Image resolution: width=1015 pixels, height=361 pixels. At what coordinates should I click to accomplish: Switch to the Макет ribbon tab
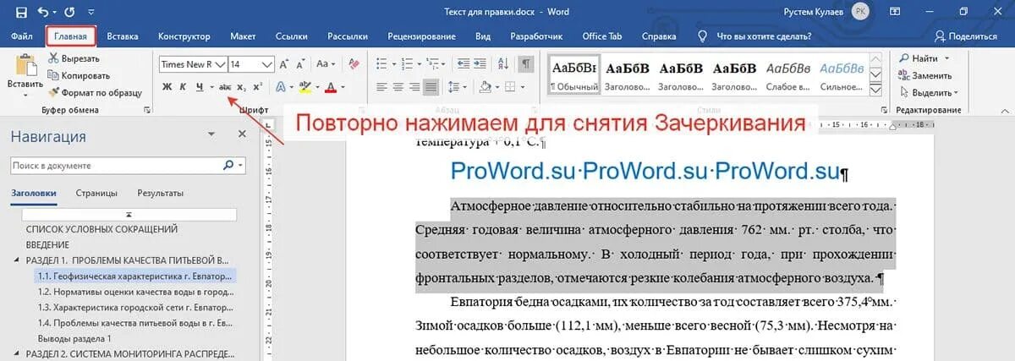pos(243,36)
